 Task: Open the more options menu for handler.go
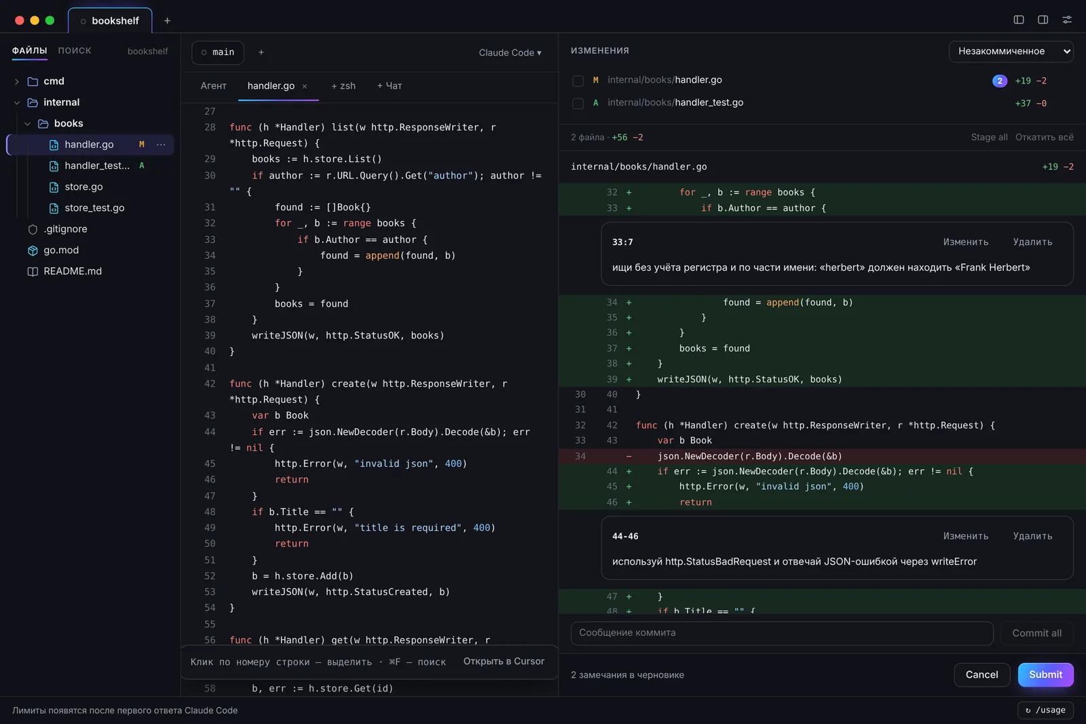tap(161, 145)
